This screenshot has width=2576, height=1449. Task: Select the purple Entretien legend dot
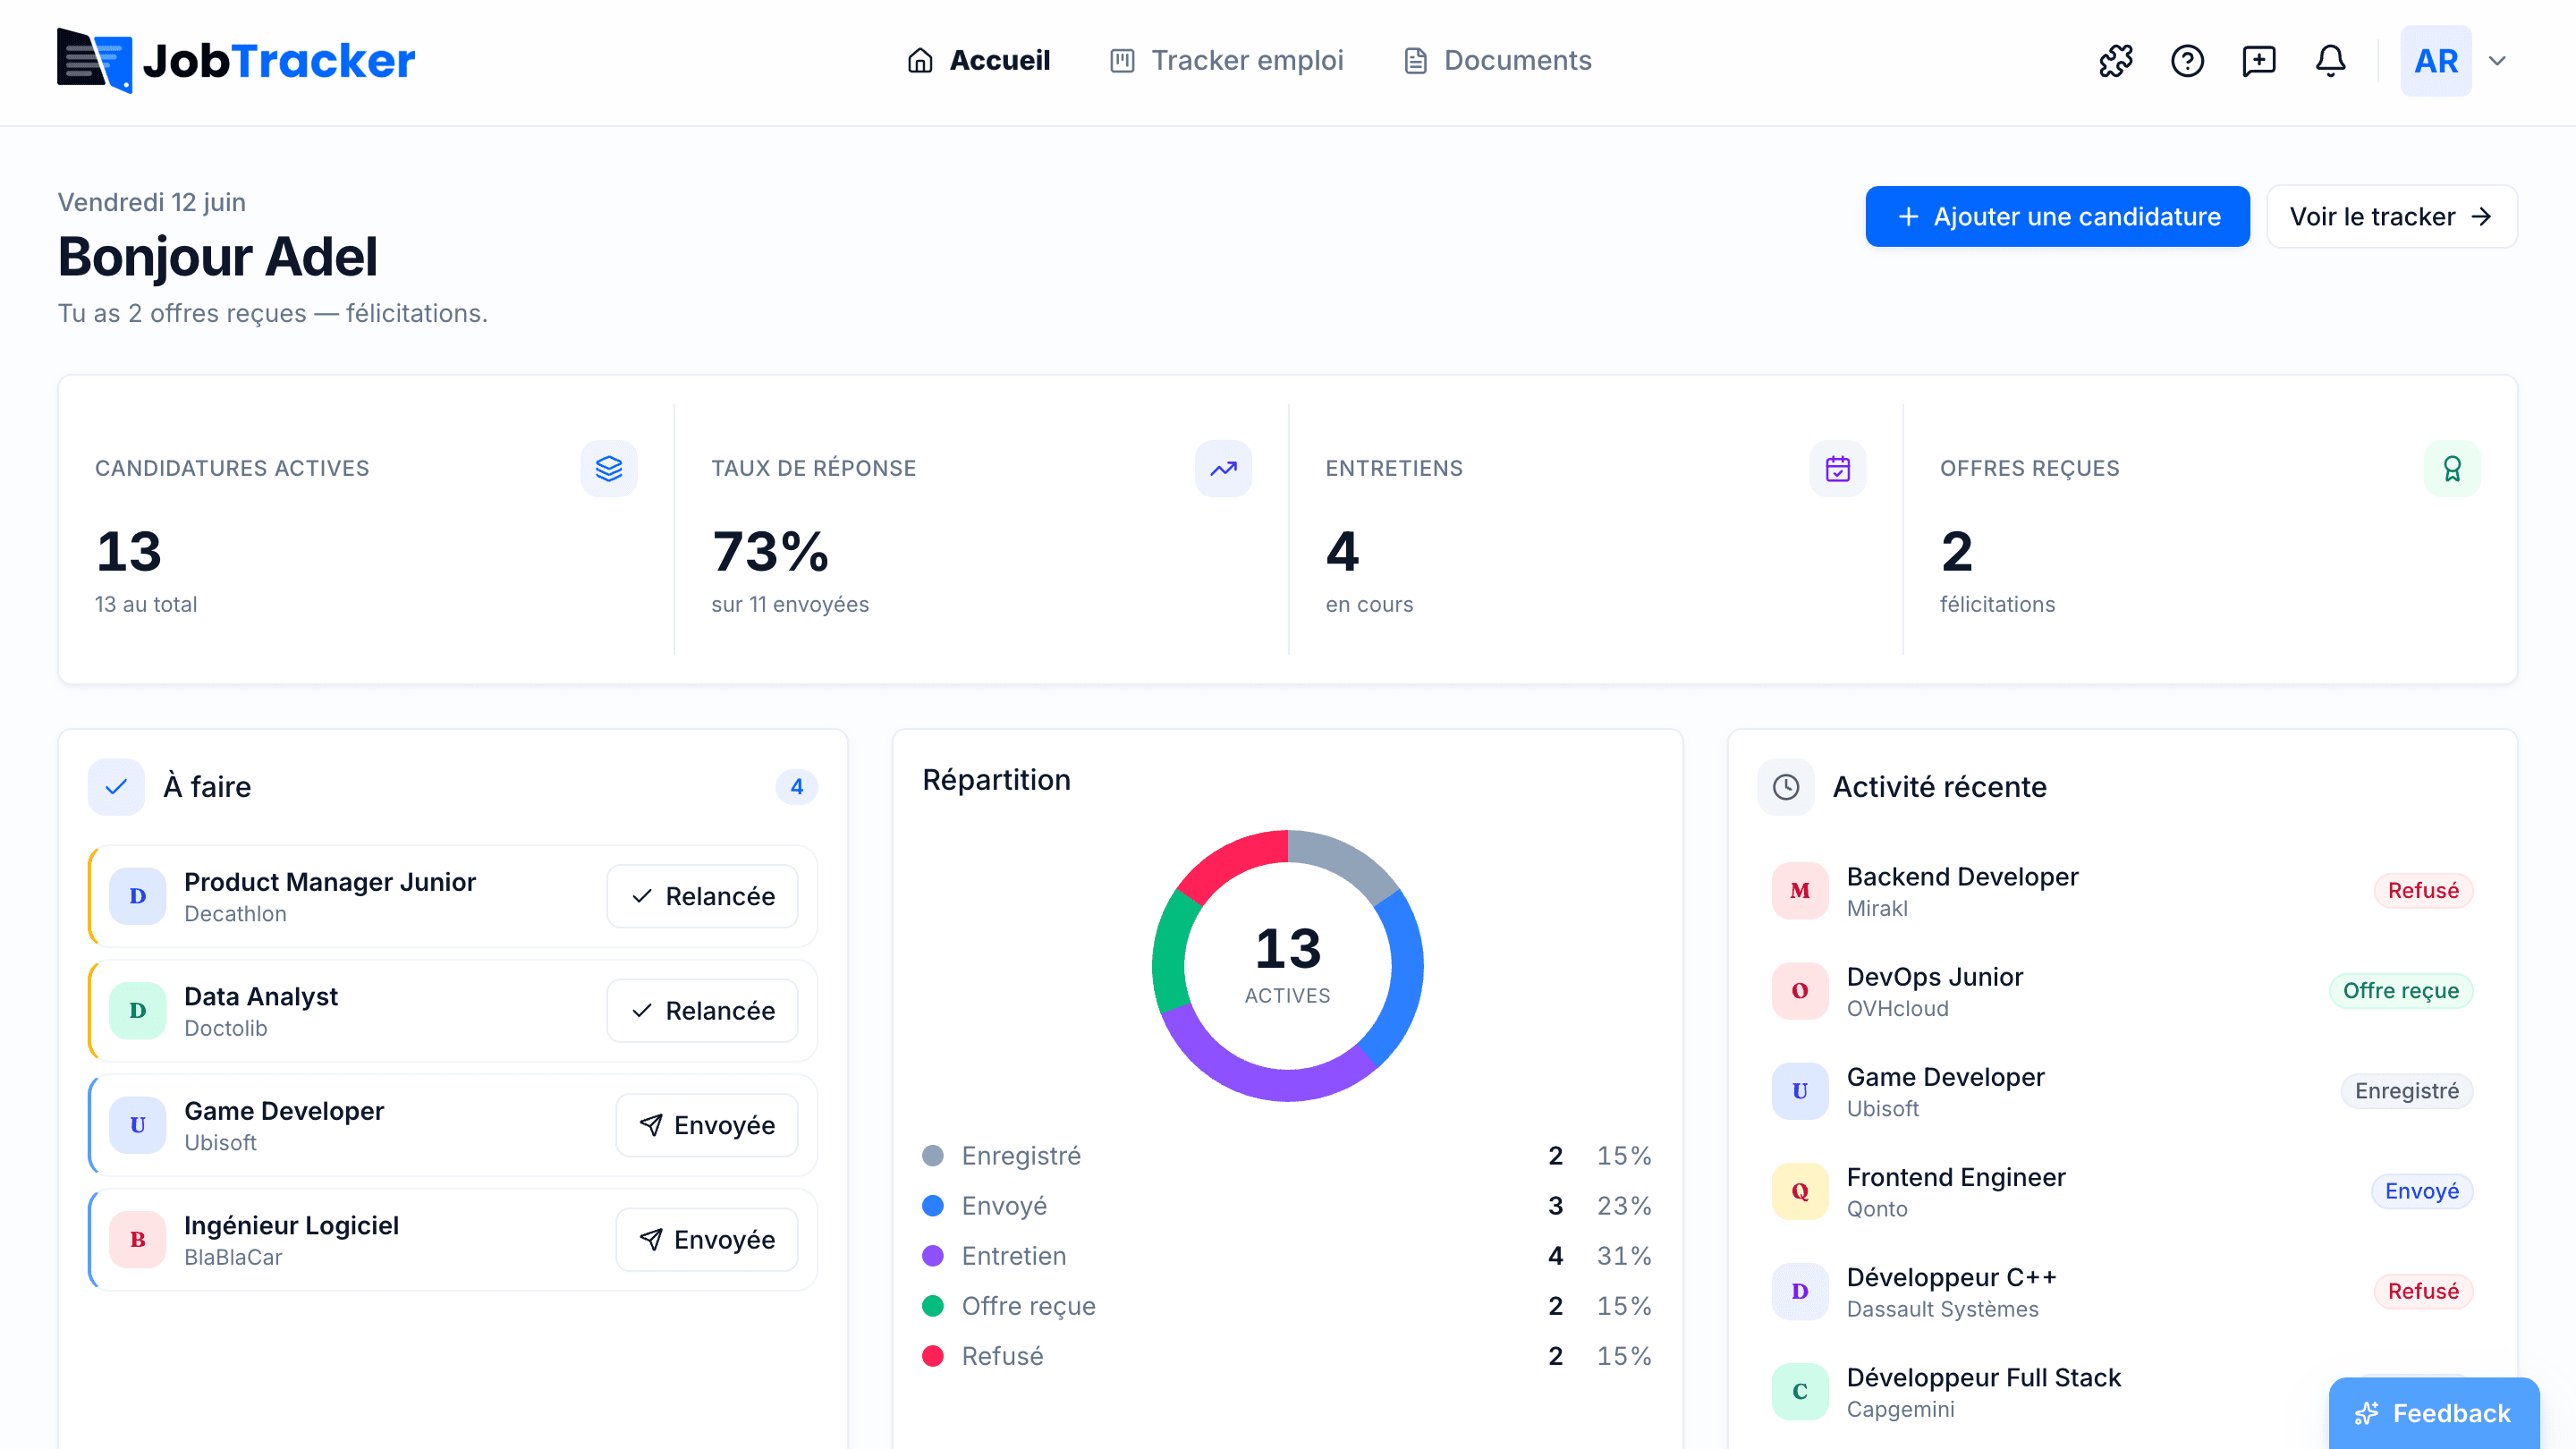(933, 1256)
